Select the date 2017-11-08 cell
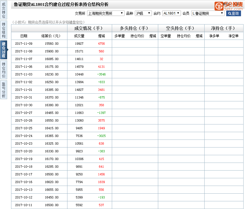 [x=24, y=51]
